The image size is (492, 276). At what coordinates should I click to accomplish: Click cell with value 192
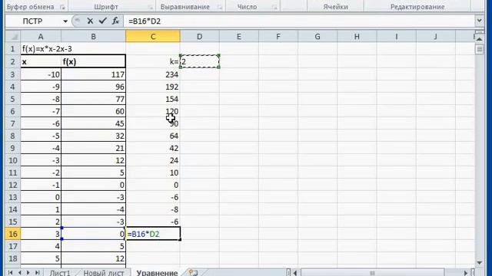click(x=153, y=87)
